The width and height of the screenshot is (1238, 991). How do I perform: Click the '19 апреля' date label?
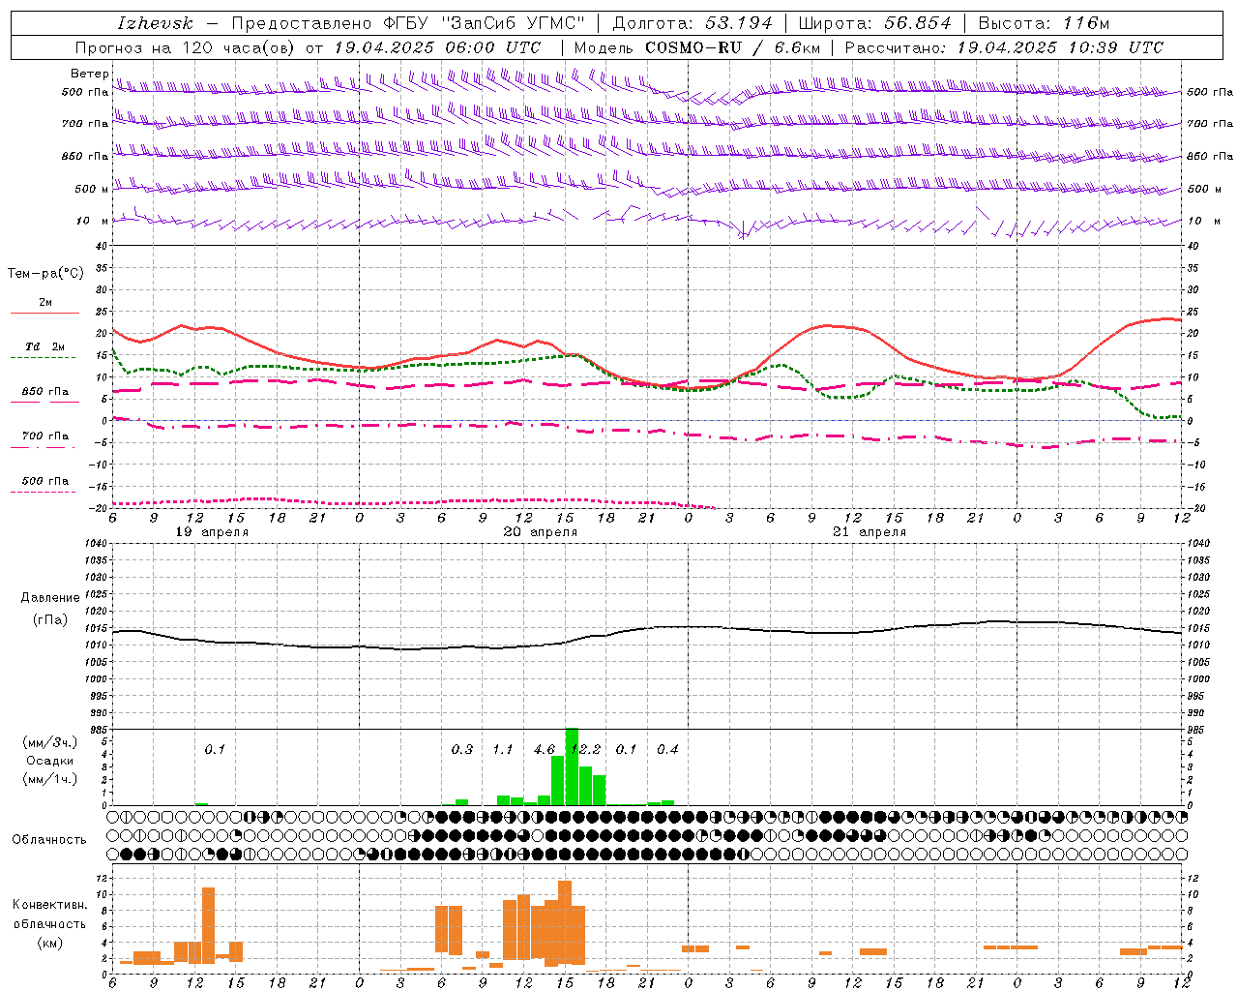click(x=212, y=532)
